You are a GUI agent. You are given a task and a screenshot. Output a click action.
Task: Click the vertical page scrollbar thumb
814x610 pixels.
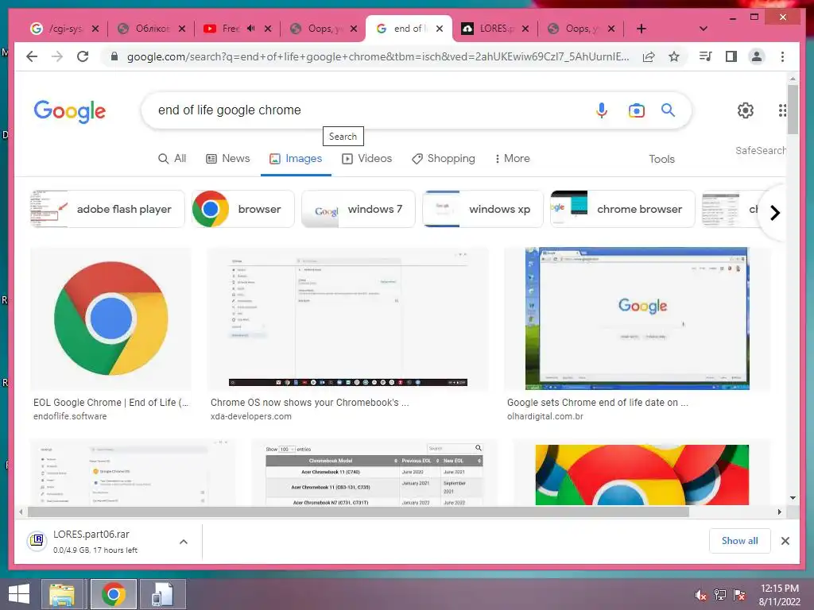[x=793, y=110]
